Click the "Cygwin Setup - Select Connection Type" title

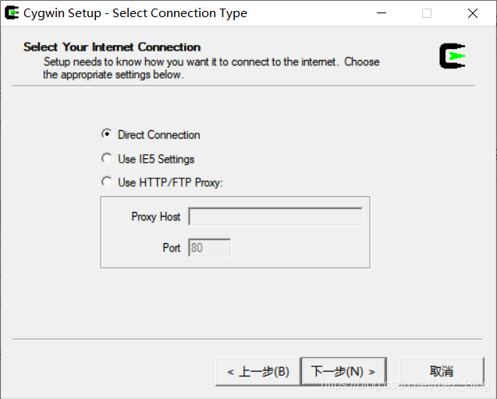135,13
